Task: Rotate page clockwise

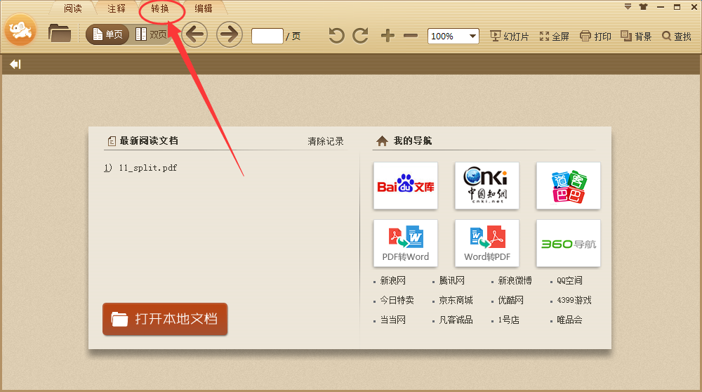Action: (361, 35)
